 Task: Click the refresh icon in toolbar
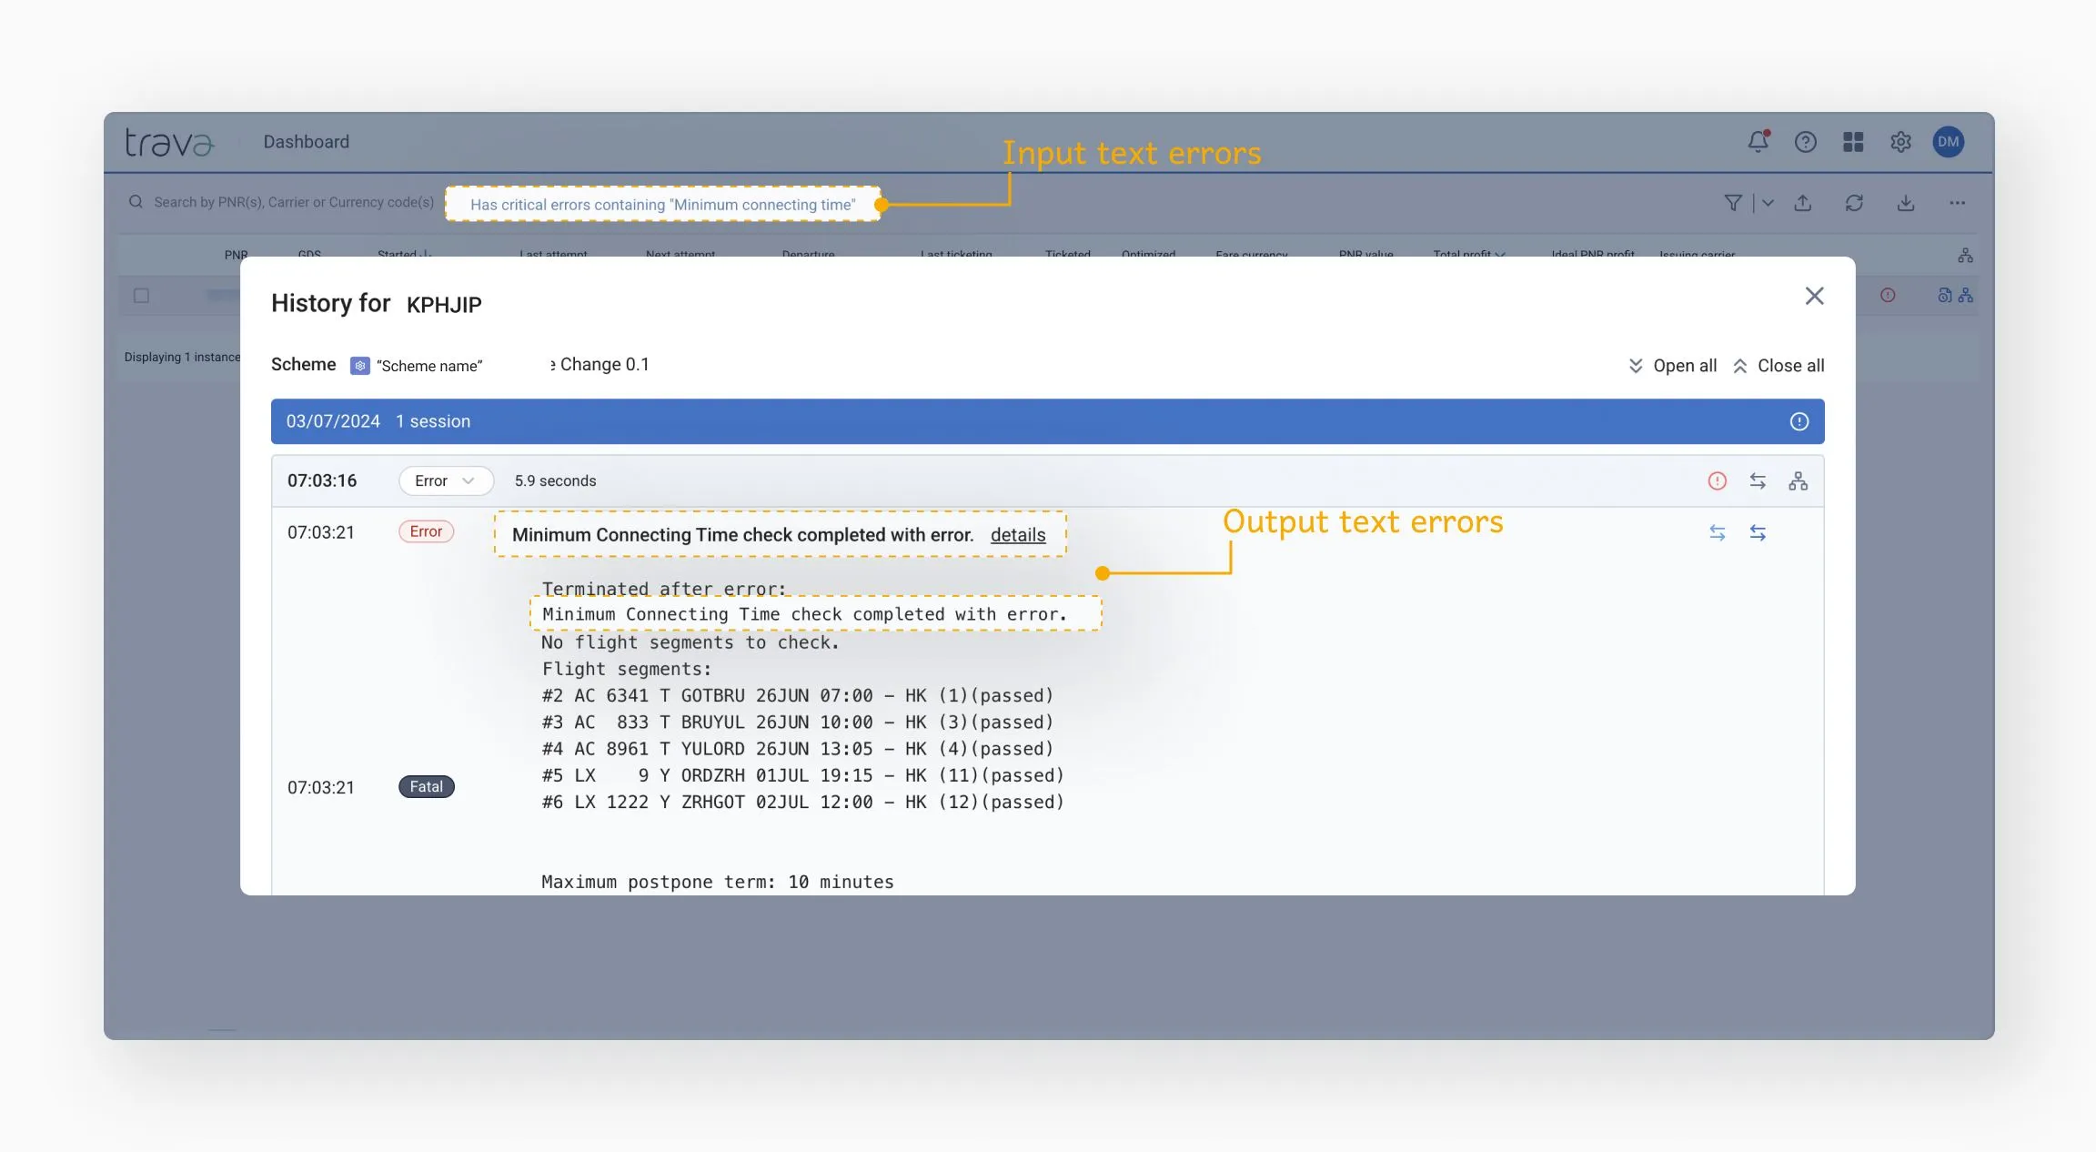[x=1854, y=203]
